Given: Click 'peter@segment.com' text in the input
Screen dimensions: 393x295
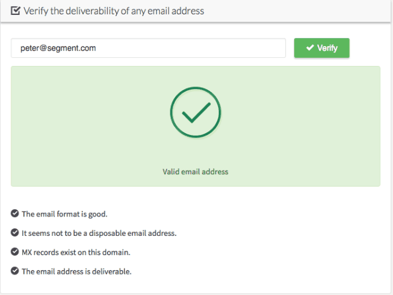Looking at the screenshot, I should [x=58, y=48].
